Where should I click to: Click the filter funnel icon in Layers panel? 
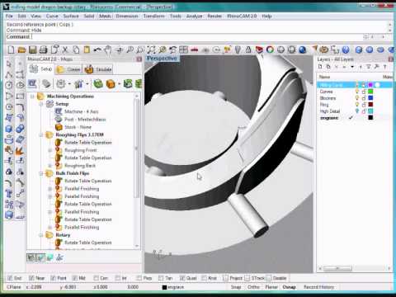point(369,67)
